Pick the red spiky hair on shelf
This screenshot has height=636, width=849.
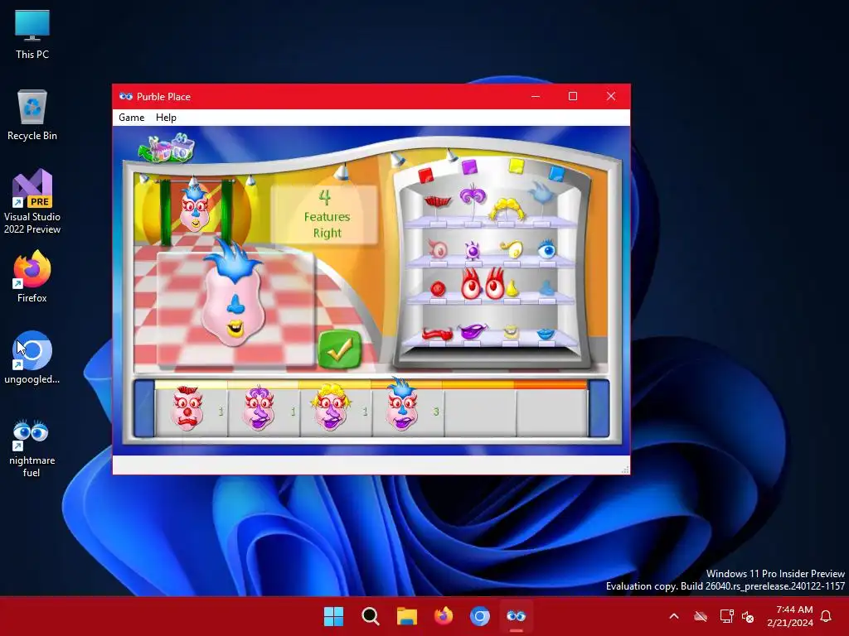[x=438, y=202]
